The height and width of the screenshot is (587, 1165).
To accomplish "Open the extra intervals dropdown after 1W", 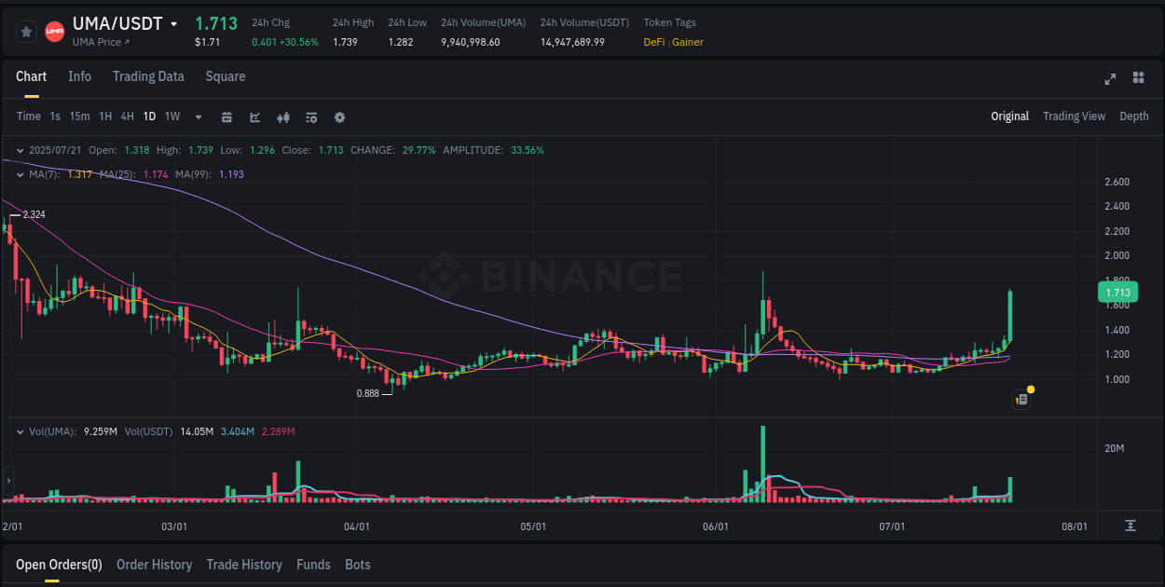I will [x=198, y=116].
